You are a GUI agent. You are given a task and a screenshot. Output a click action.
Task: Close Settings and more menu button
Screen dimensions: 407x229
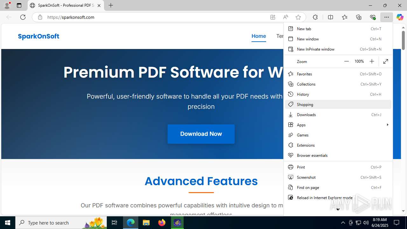tap(387, 17)
